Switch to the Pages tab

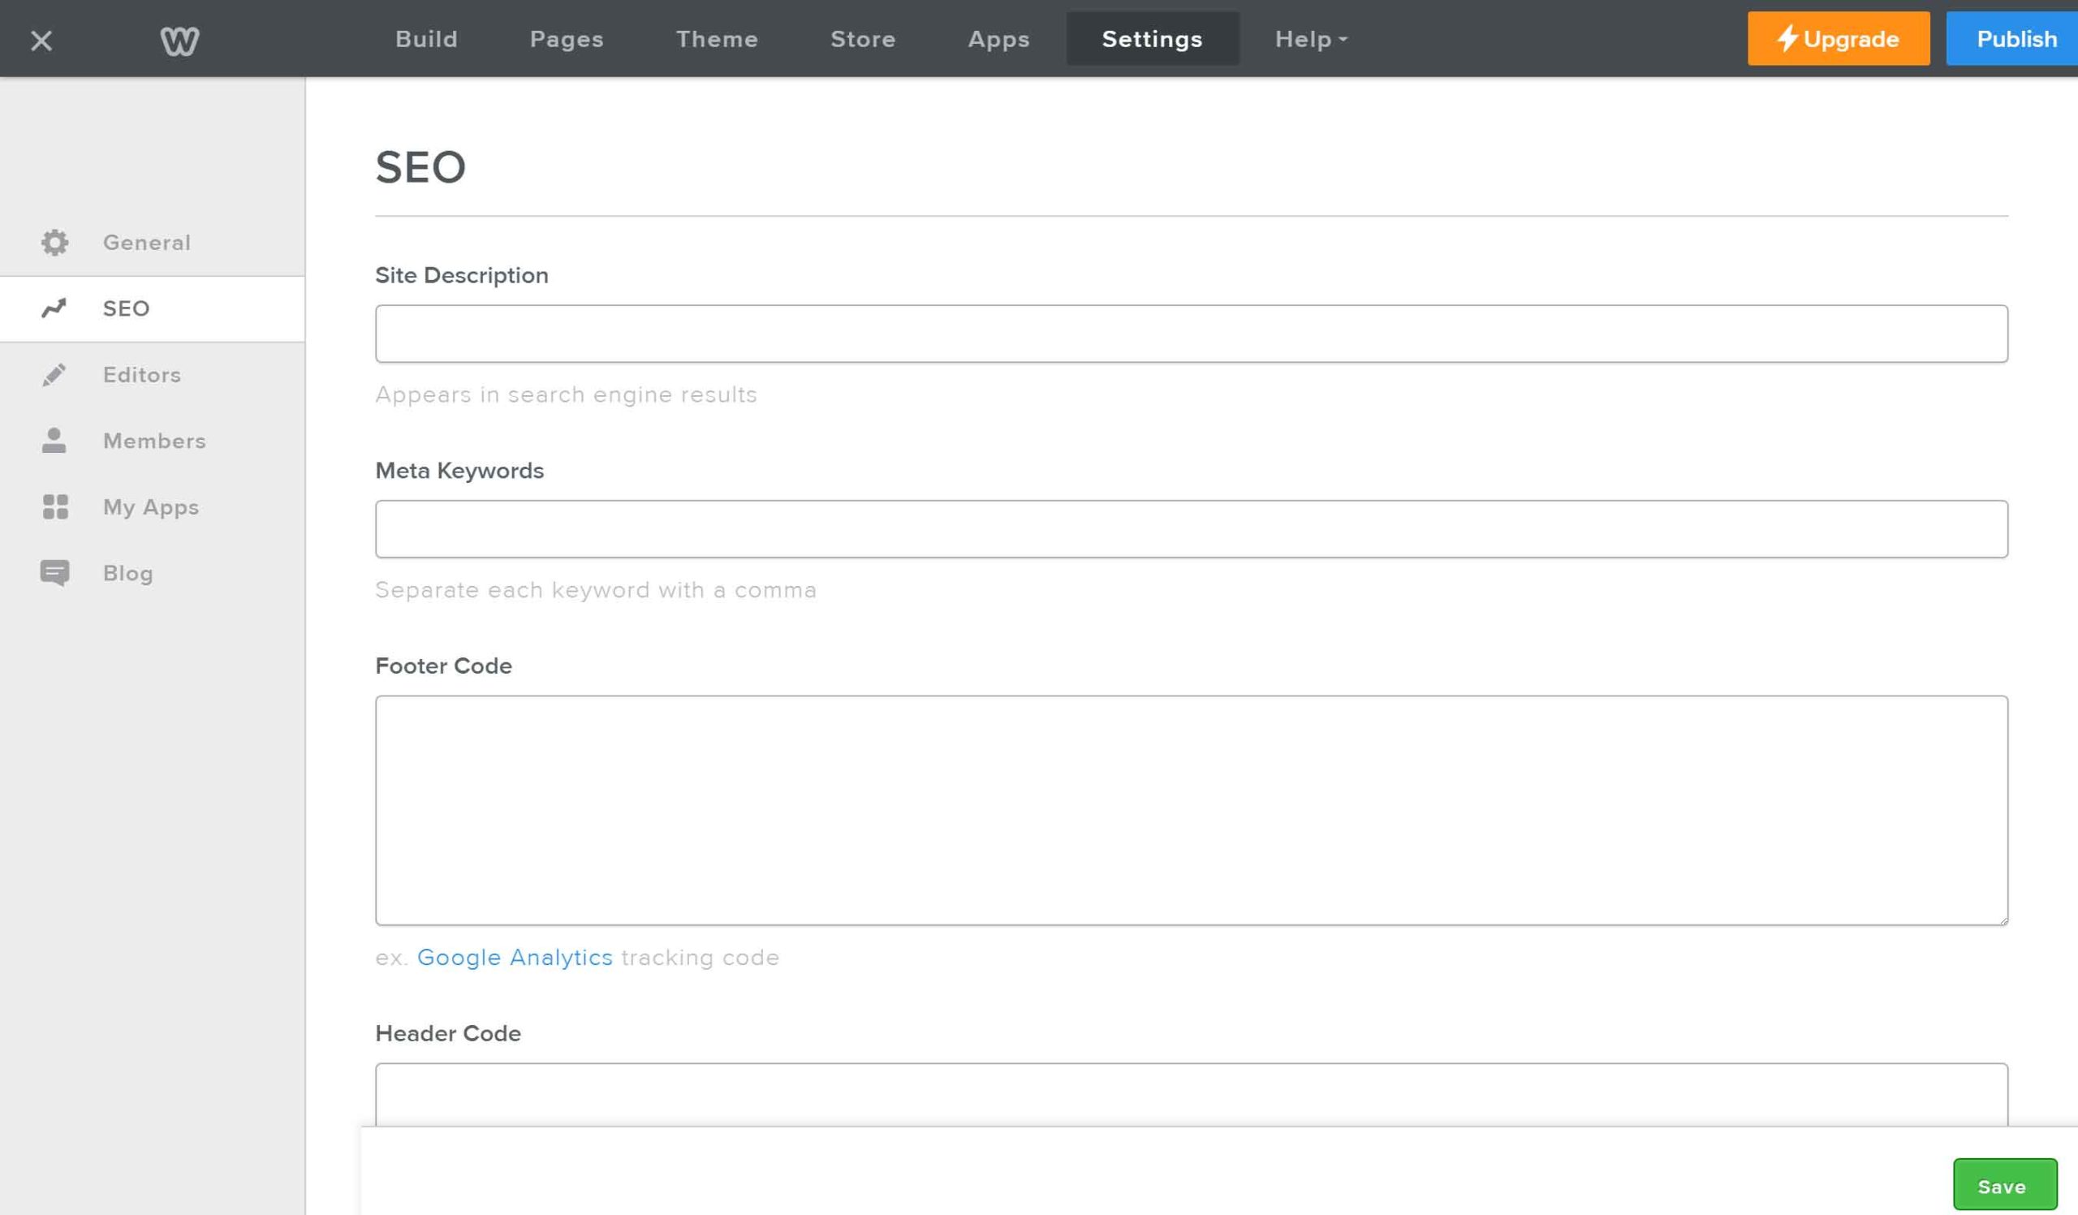click(567, 39)
